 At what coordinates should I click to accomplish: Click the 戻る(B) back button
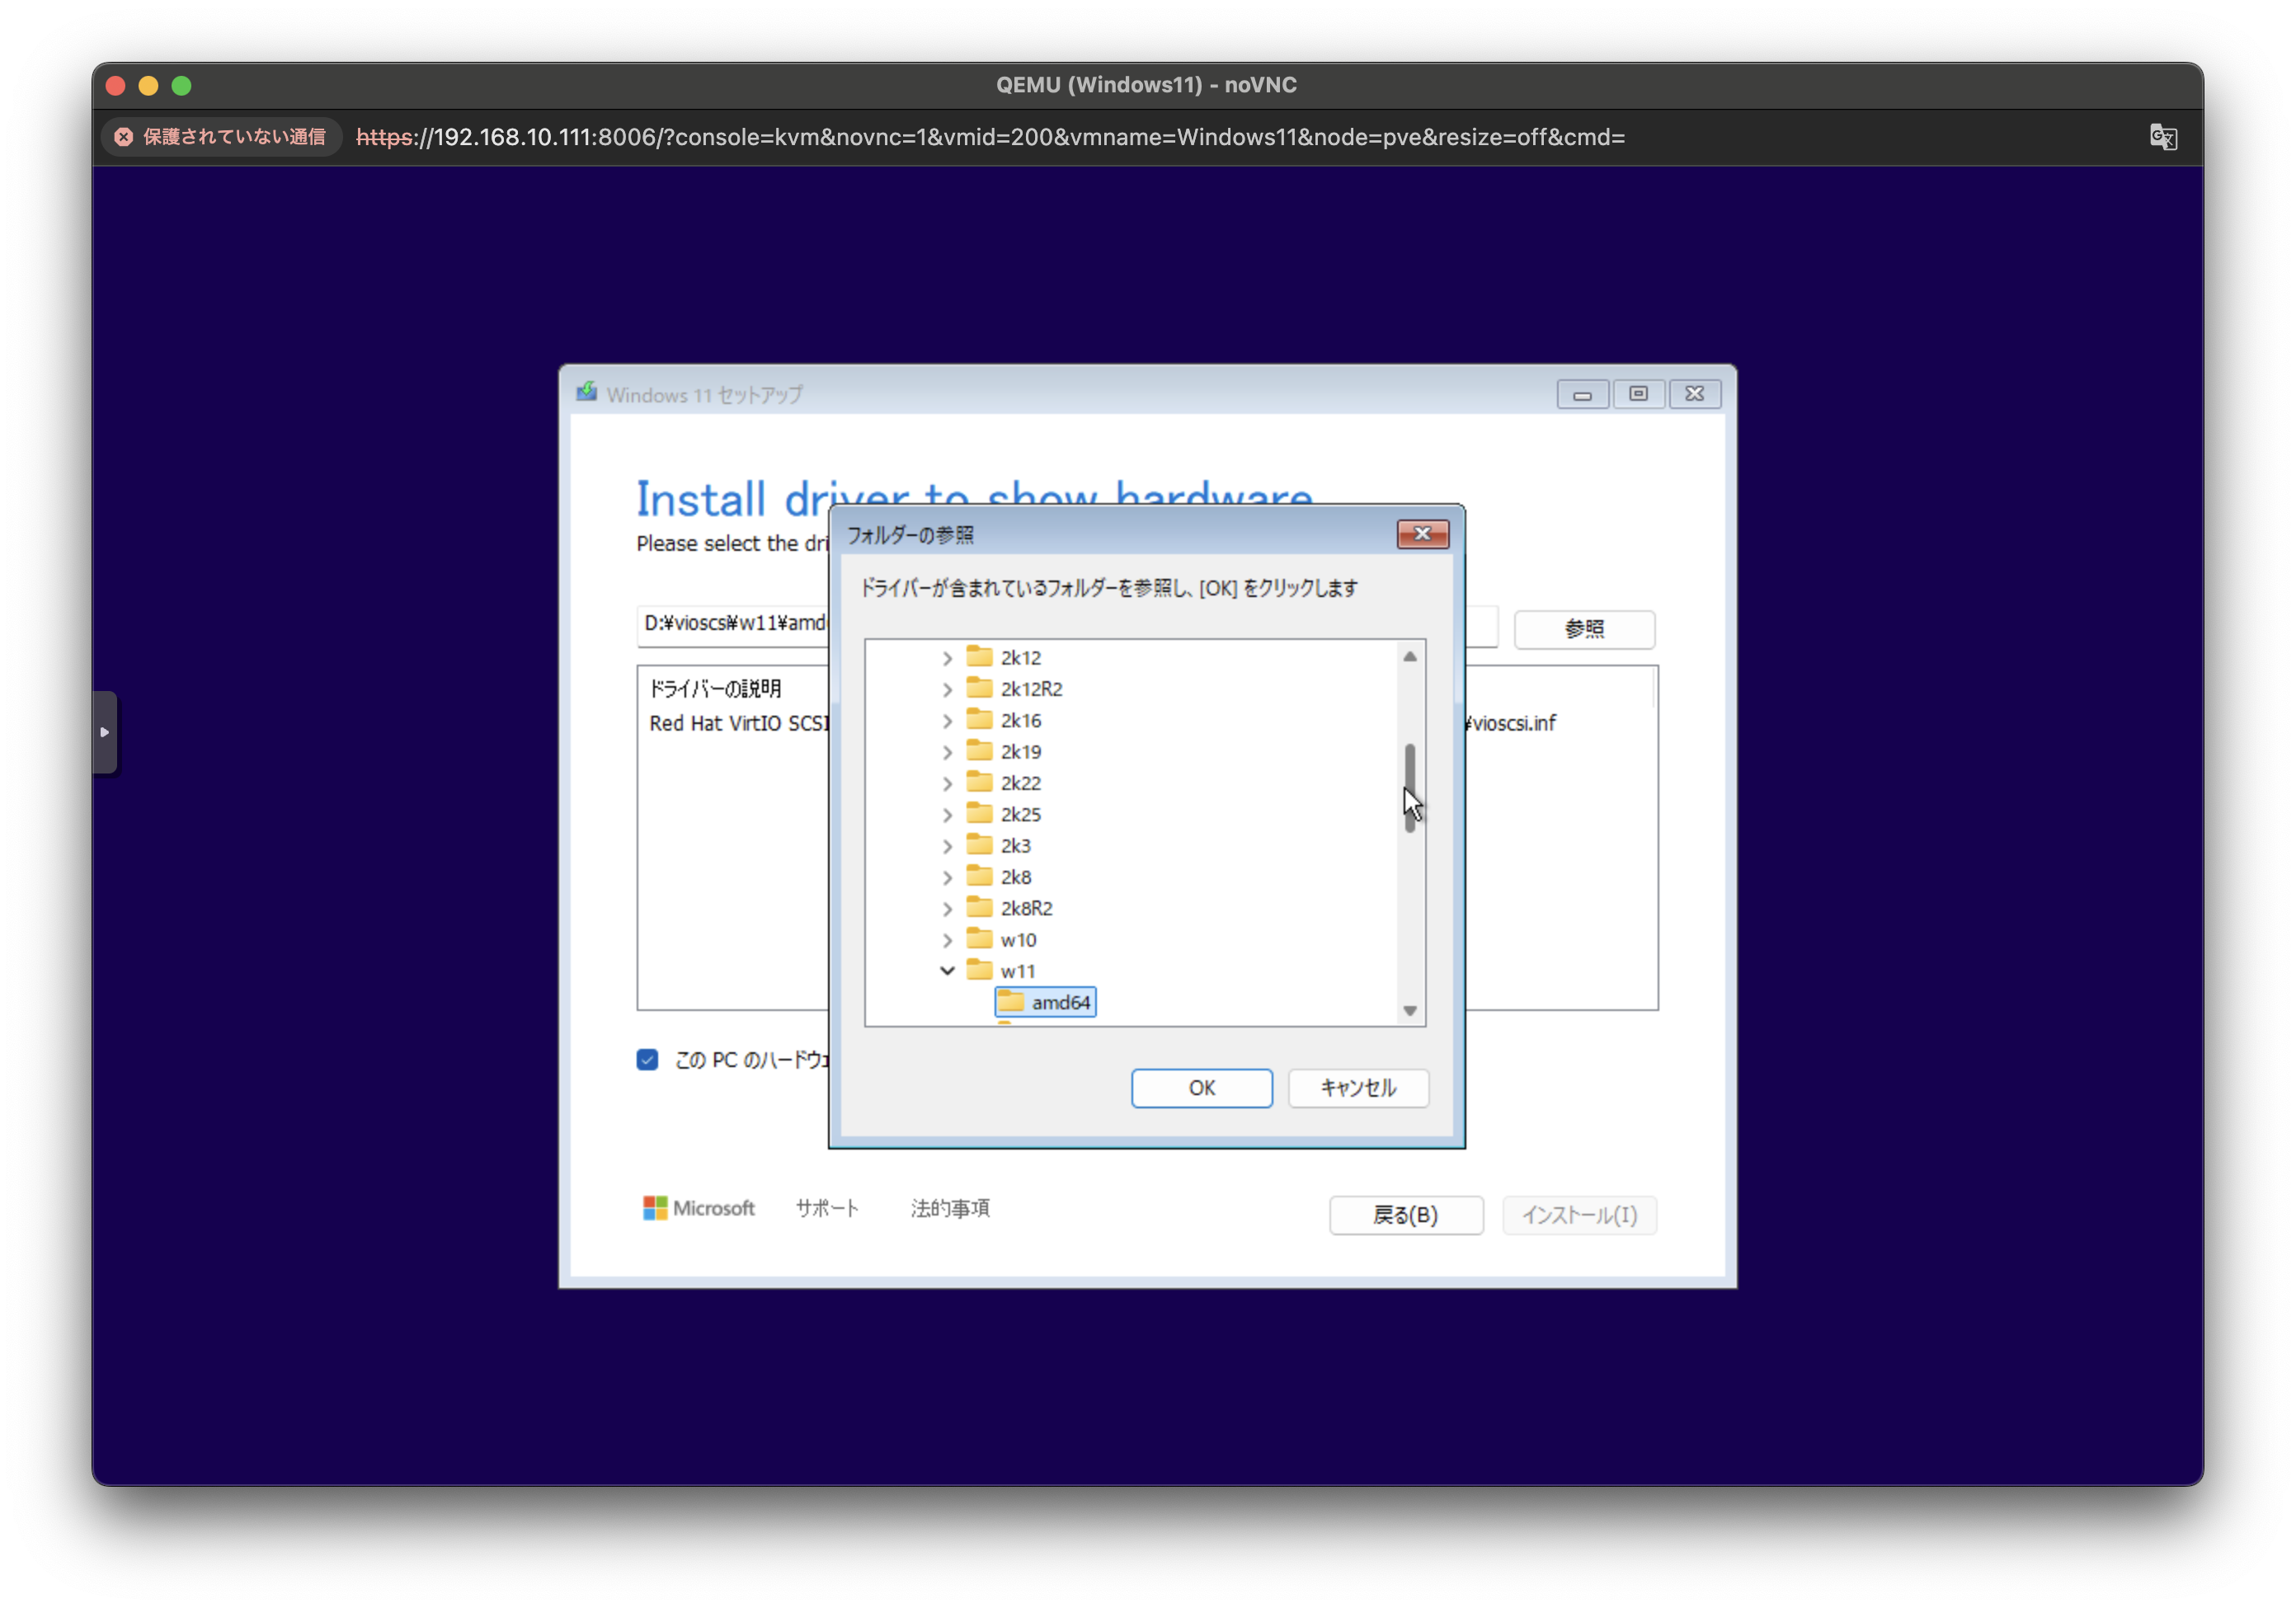click(1405, 1215)
